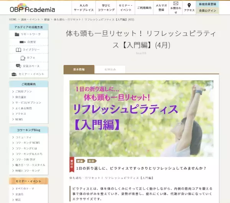Open the speech bubble 交流スペース entry
230x203 pixels.
pos(28,66)
